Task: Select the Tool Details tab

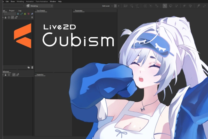Action: coord(41,11)
